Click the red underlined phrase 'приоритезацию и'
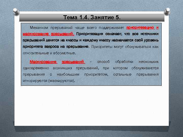The width and height of the screenshot is (183, 137). coord(142,28)
